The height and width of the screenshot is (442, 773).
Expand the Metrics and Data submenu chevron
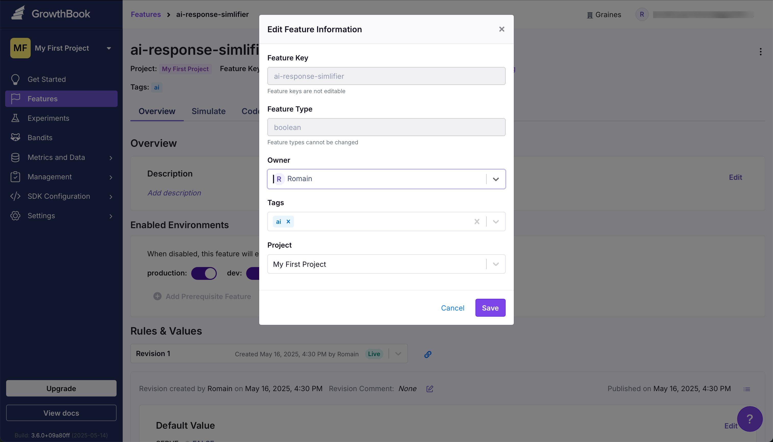[x=111, y=158]
